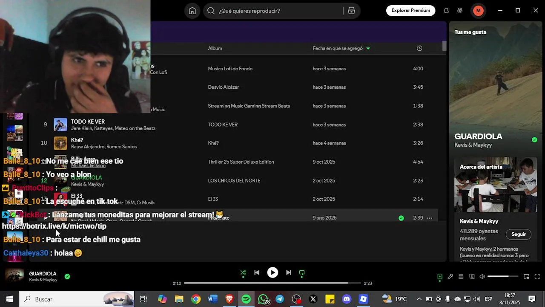Toggle repeat in the player bar
This screenshot has height=307, width=545.
pos(302,272)
